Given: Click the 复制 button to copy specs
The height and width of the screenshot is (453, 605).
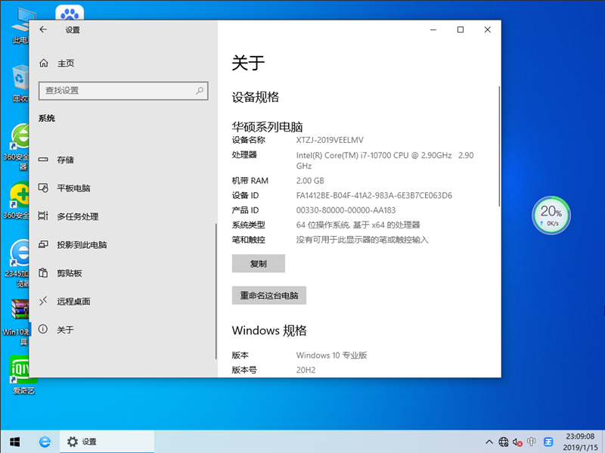Looking at the screenshot, I should 258,263.
